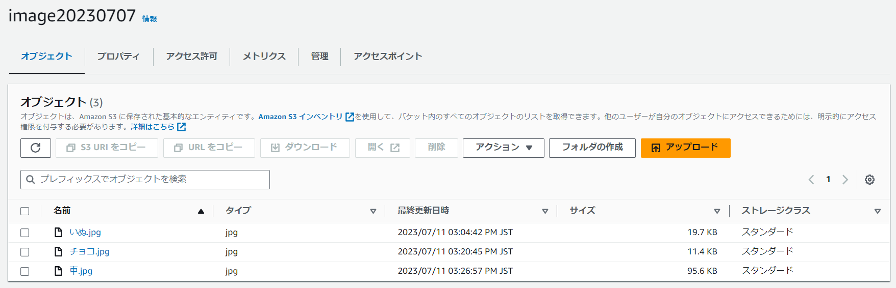Viewport: 896px width, 288px height.
Task: Focus the プレフィックスでオブジェクトを検索 field
Action: (145, 180)
